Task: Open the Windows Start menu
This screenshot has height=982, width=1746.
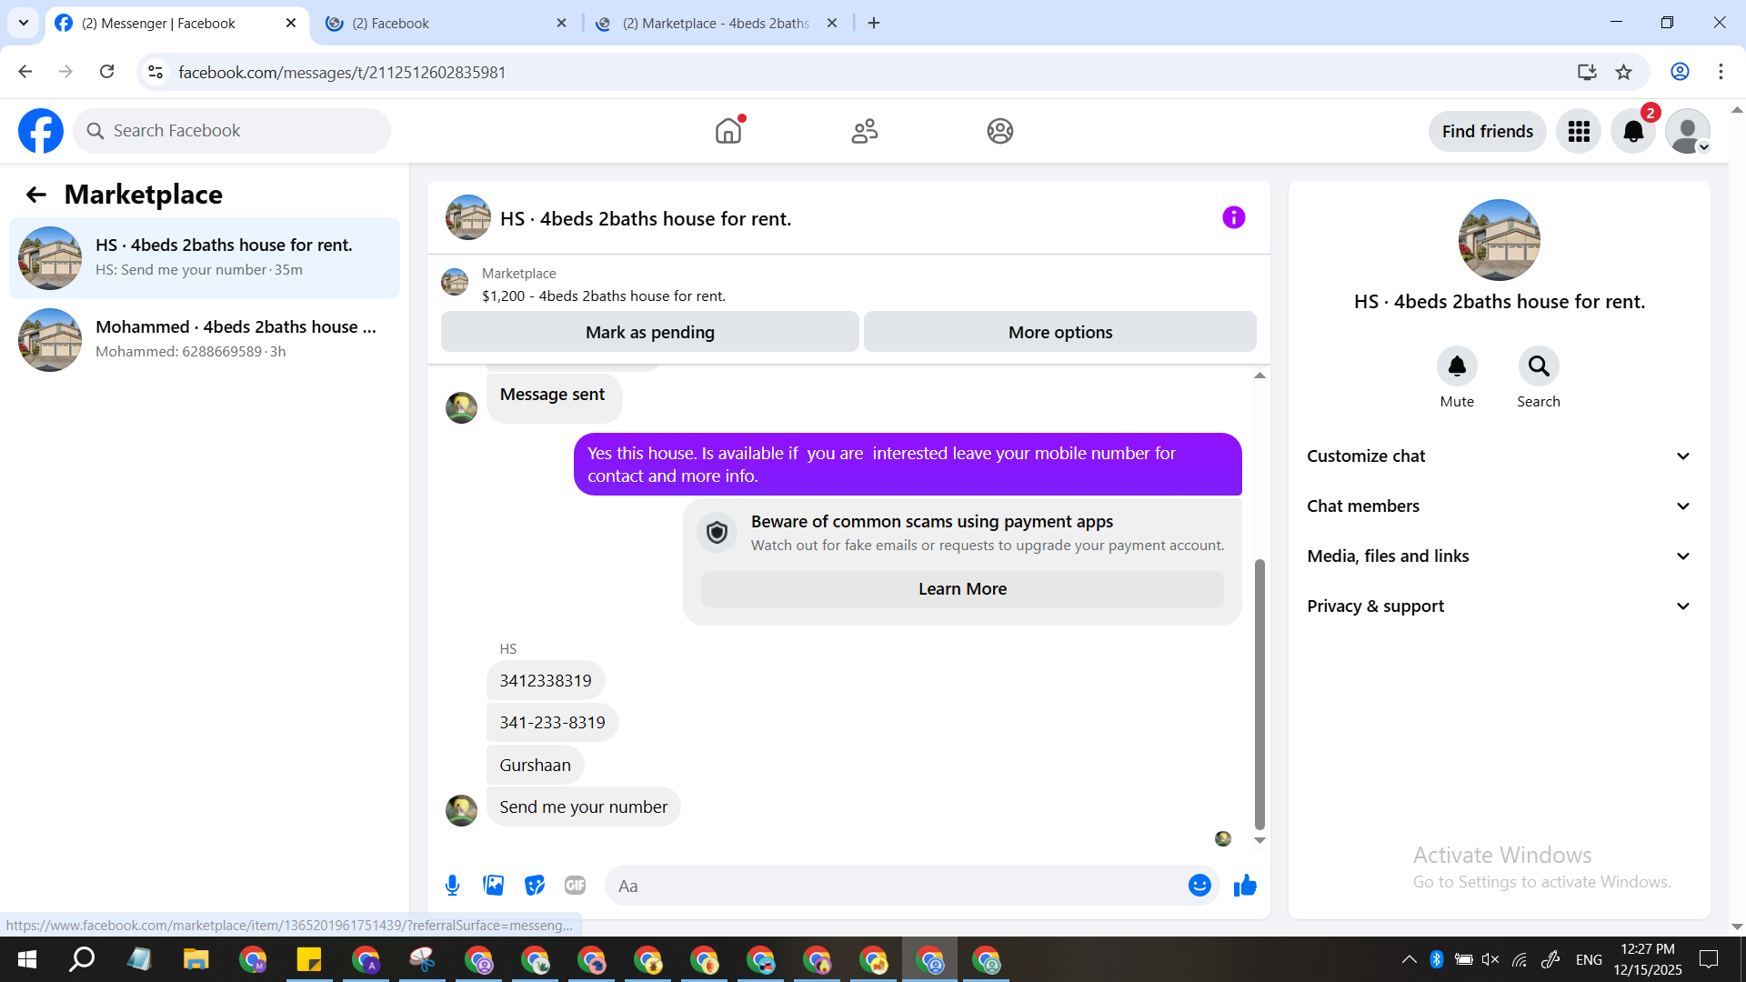Action: (x=27, y=959)
